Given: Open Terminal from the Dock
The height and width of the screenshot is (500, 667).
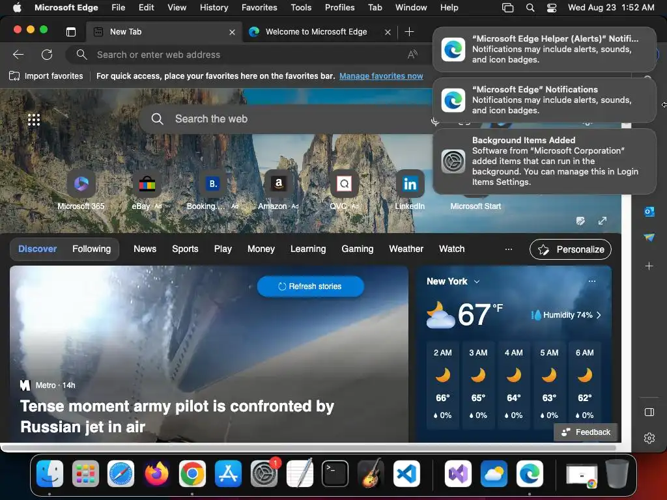Looking at the screenshot, I should tap(335, 473).
